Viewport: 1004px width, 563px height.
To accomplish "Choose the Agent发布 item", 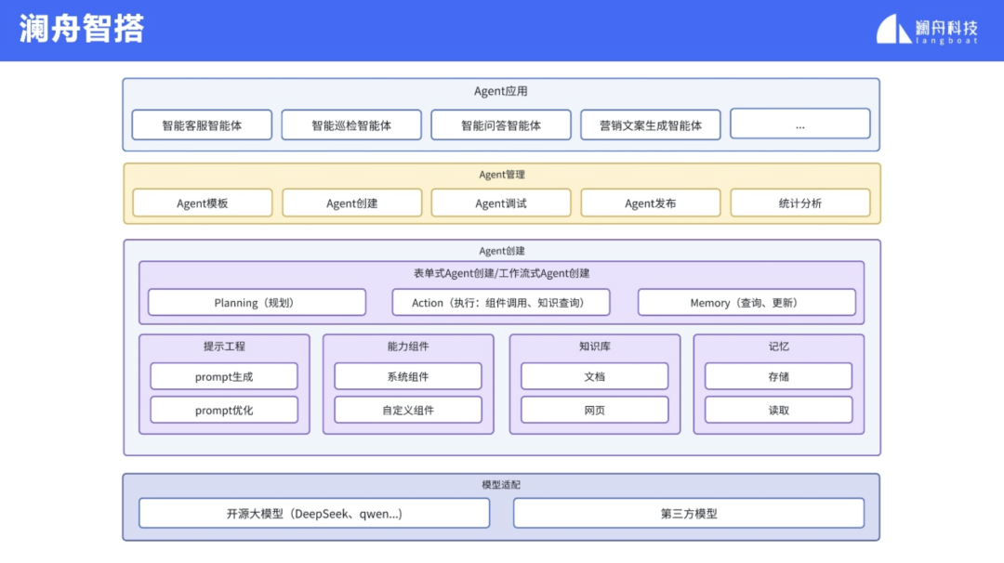I will tap(651, 203).
